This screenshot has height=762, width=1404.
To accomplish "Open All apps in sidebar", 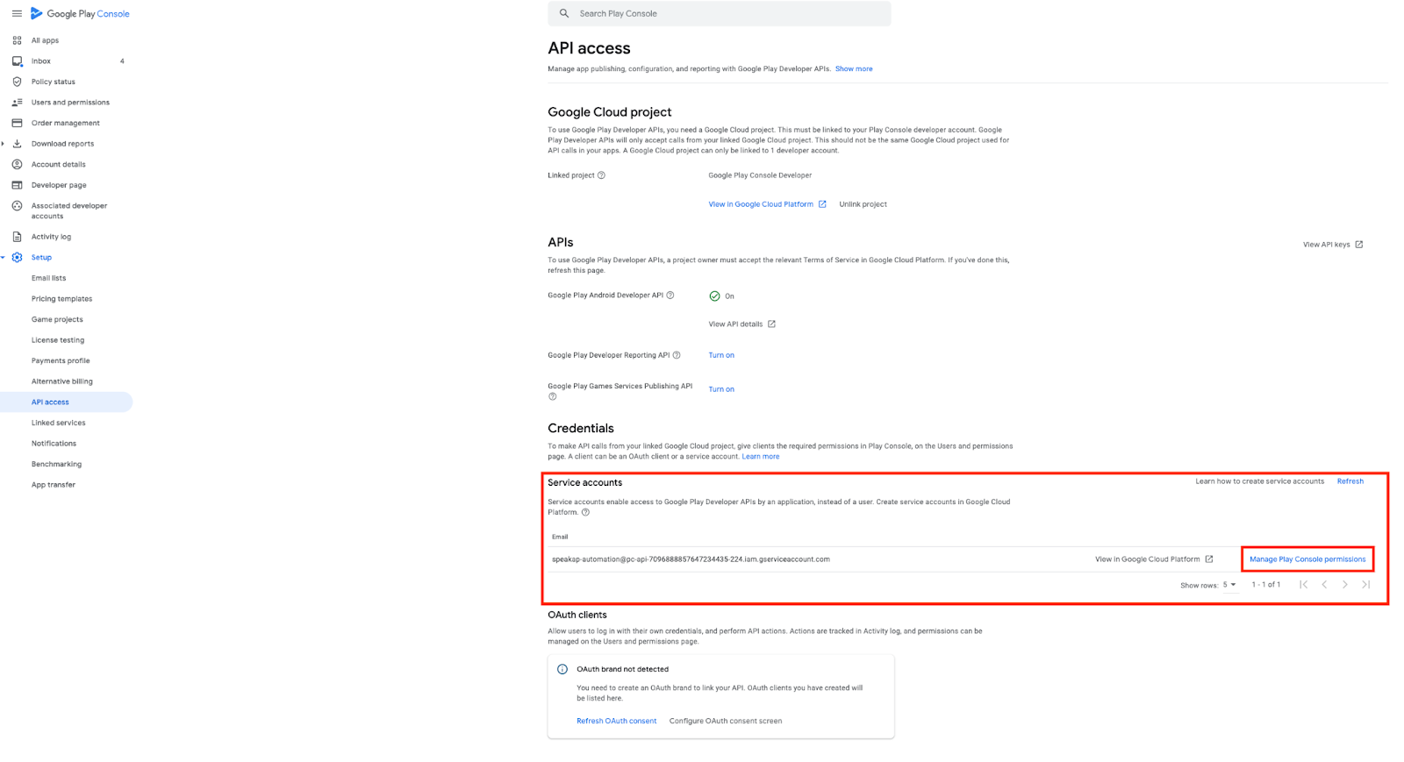I will tap(45, 40).
